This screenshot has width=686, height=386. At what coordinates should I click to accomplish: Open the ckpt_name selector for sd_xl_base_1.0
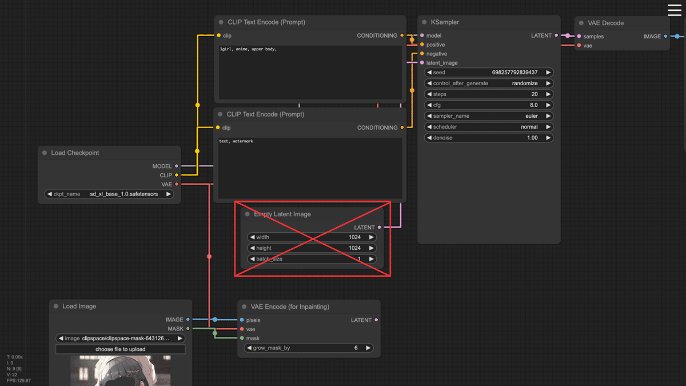[109, 194]
